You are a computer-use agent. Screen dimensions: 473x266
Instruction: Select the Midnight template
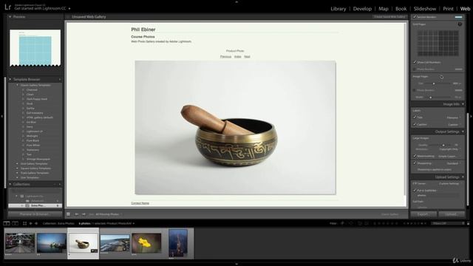32,136
